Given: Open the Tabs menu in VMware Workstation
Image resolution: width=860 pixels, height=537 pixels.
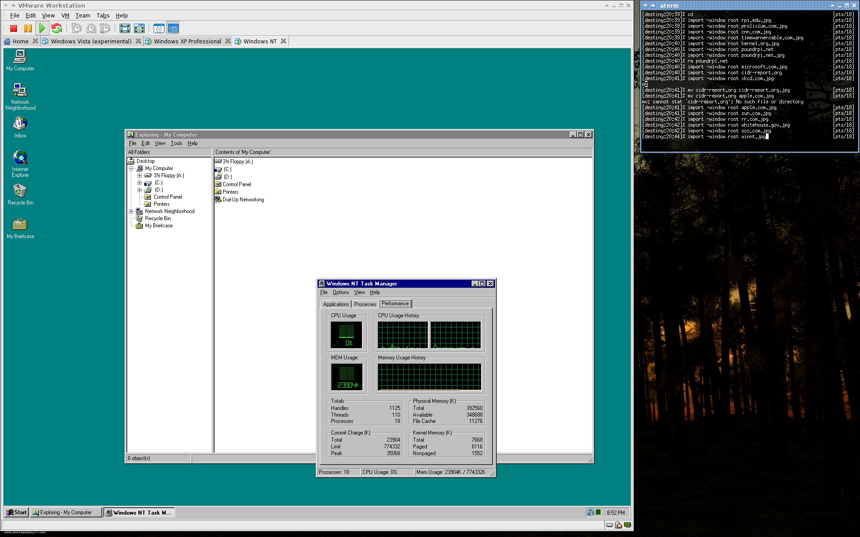Looking at the screenshot, I should (103, 15).
